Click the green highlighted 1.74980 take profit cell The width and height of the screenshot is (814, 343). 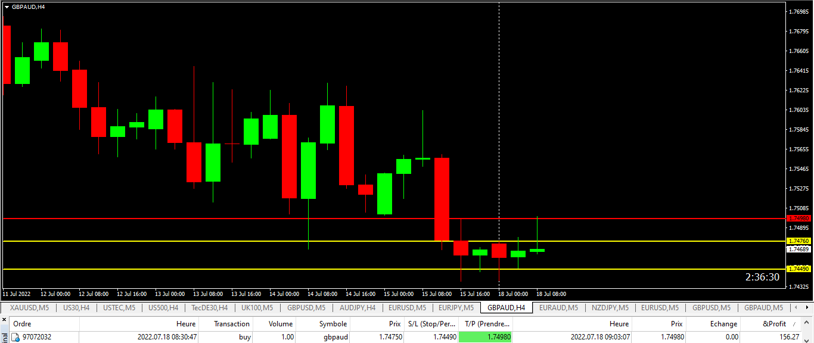[486, 337]
